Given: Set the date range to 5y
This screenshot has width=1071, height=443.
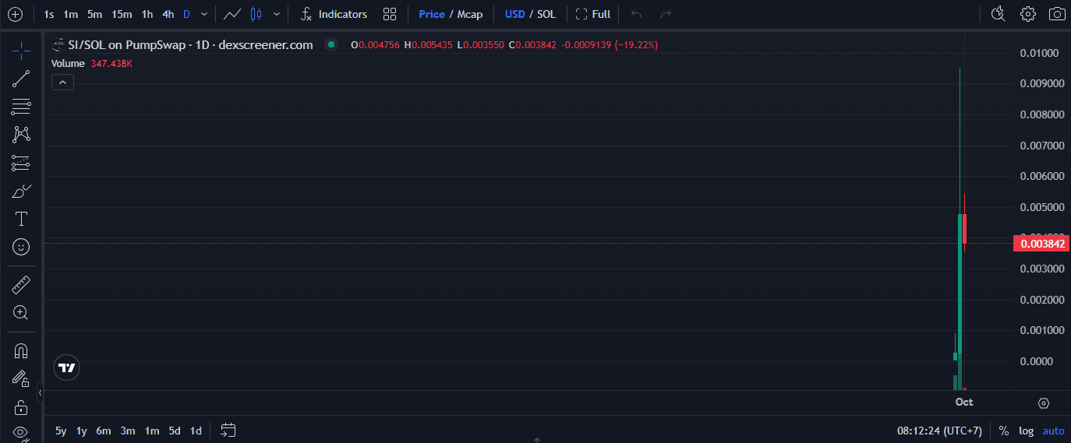Looking at the screenshot, I should (61, 431).
